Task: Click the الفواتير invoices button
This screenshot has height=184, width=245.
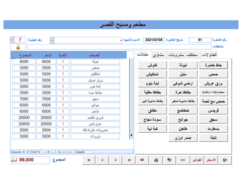Action: [197, 160]
